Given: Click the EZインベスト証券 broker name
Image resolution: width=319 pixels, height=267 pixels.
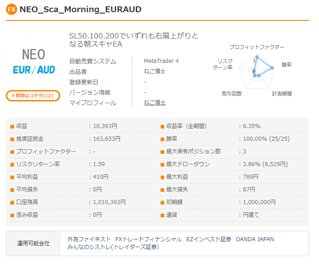Looking at the screenshot, I should point(209,239).
